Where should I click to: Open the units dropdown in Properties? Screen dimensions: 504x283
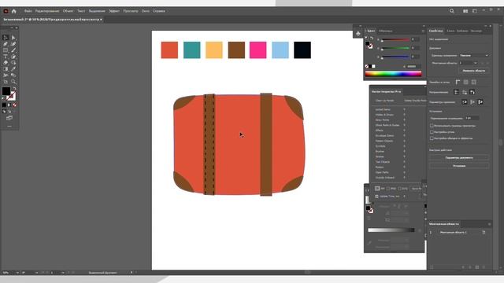[474, 56]
